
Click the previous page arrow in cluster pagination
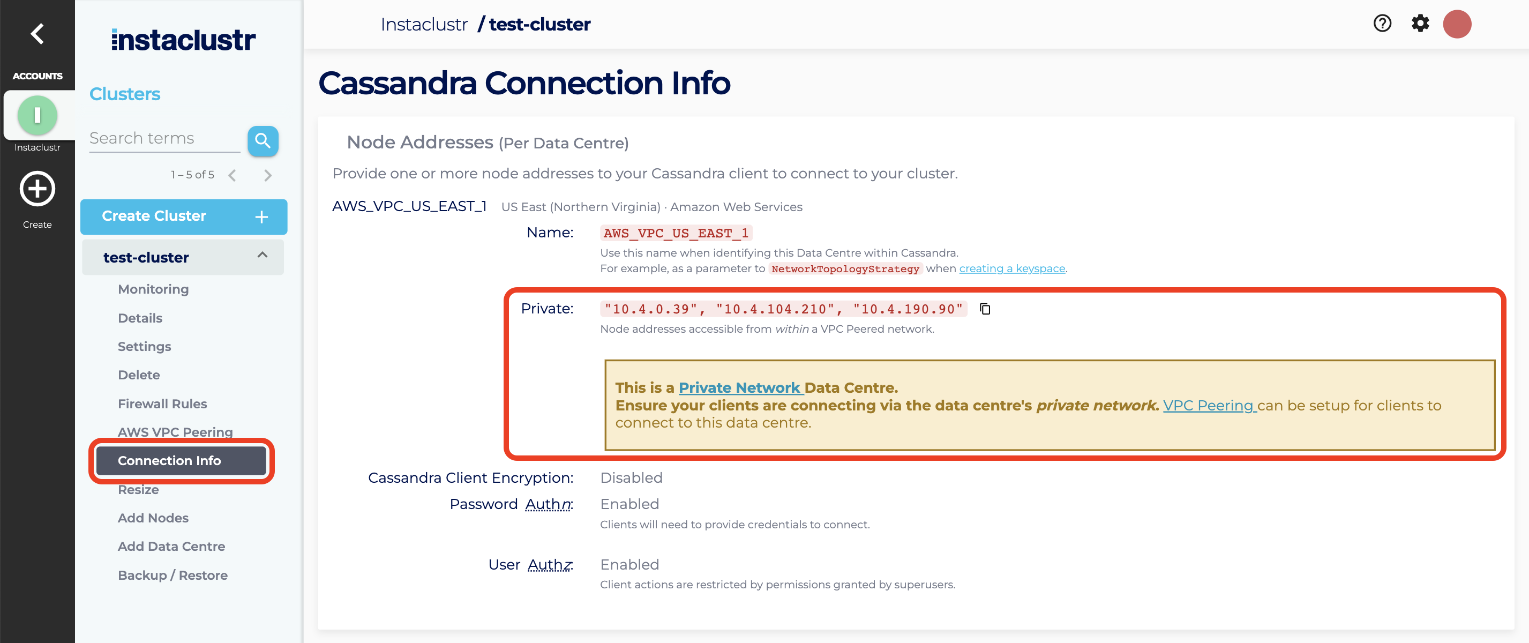[233, 175]
